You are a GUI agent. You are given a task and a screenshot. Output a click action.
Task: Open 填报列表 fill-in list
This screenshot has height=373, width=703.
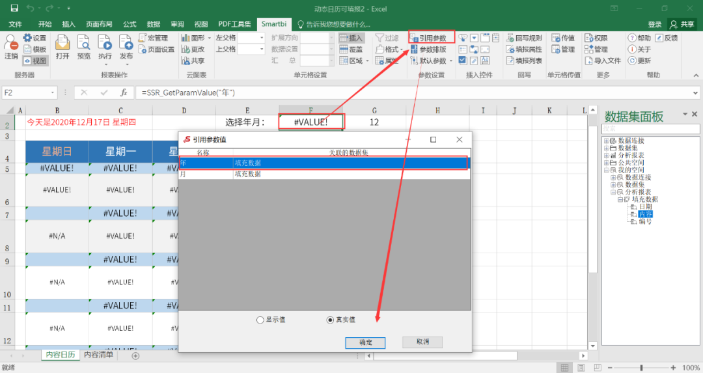(x=523, y=61)
